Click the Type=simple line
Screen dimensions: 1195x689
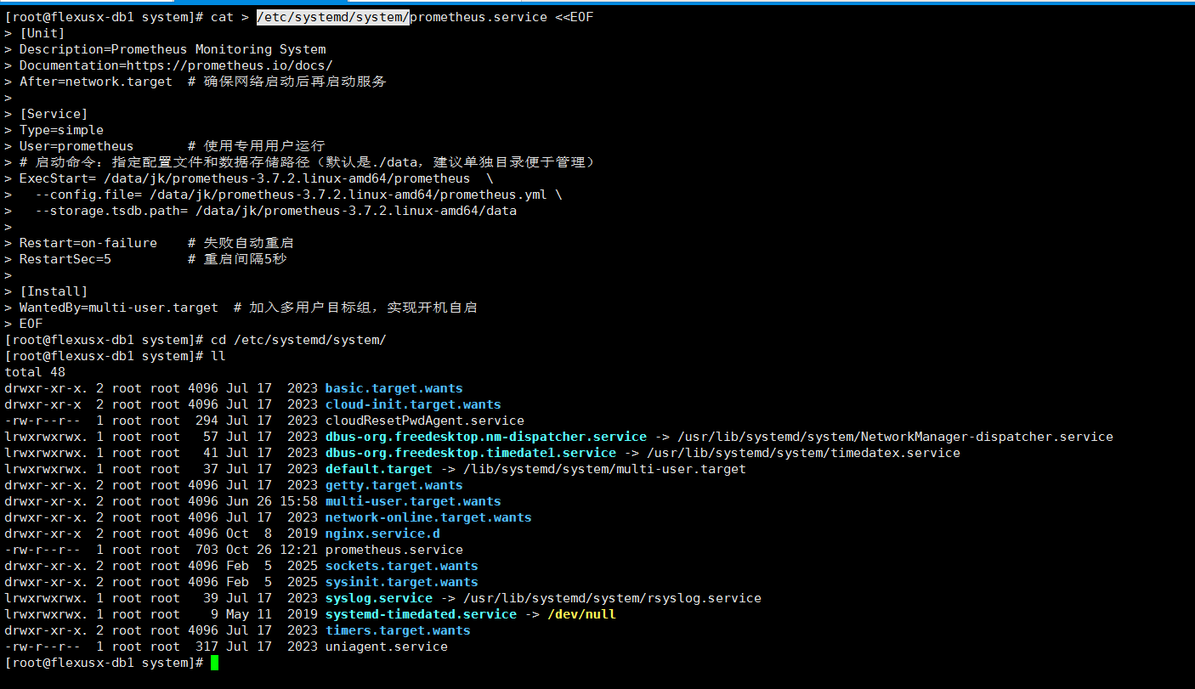[61, 130]
